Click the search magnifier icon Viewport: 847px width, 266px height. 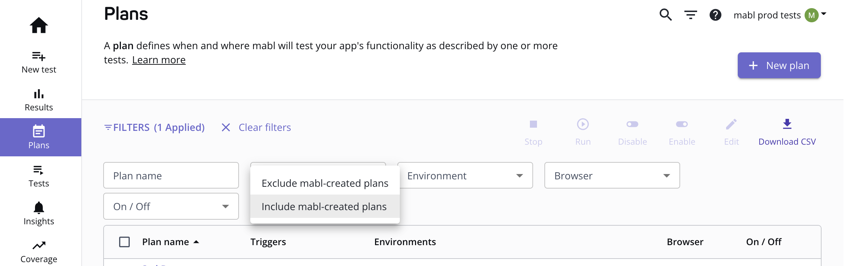click(x=666, y=15)
